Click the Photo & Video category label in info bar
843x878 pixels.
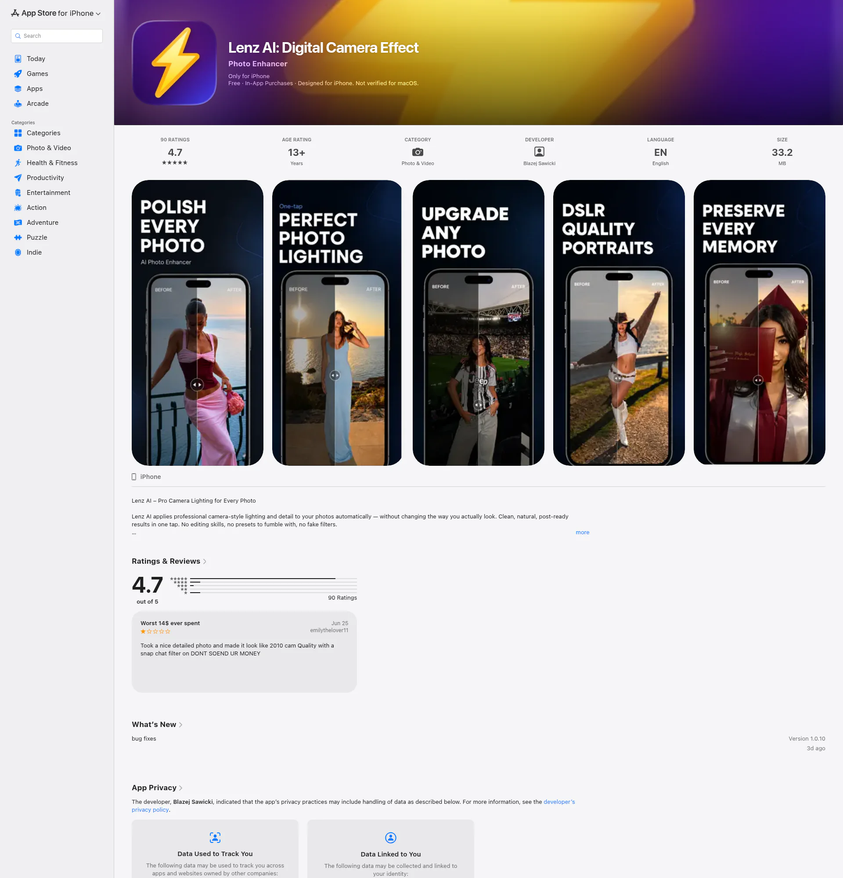[x=418, y=163]
